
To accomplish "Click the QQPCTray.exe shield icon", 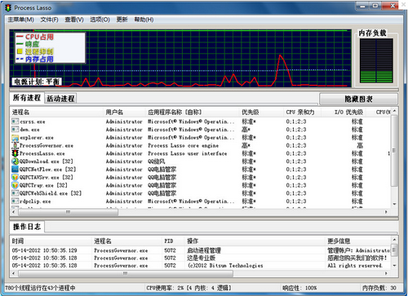I will [15, 185].
